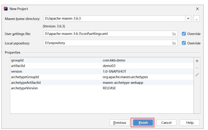Click the add property plus icon
This screenshot has height=130, width=208.
coord(197,61)
